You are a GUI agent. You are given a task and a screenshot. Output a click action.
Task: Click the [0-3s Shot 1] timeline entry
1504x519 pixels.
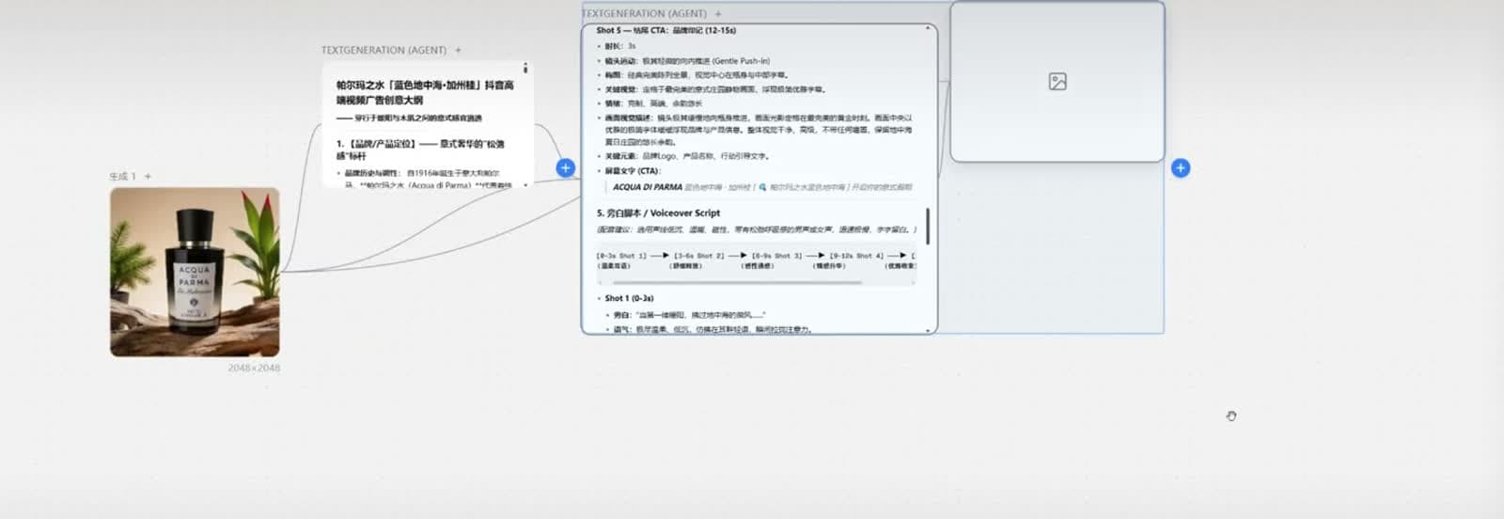621,255
